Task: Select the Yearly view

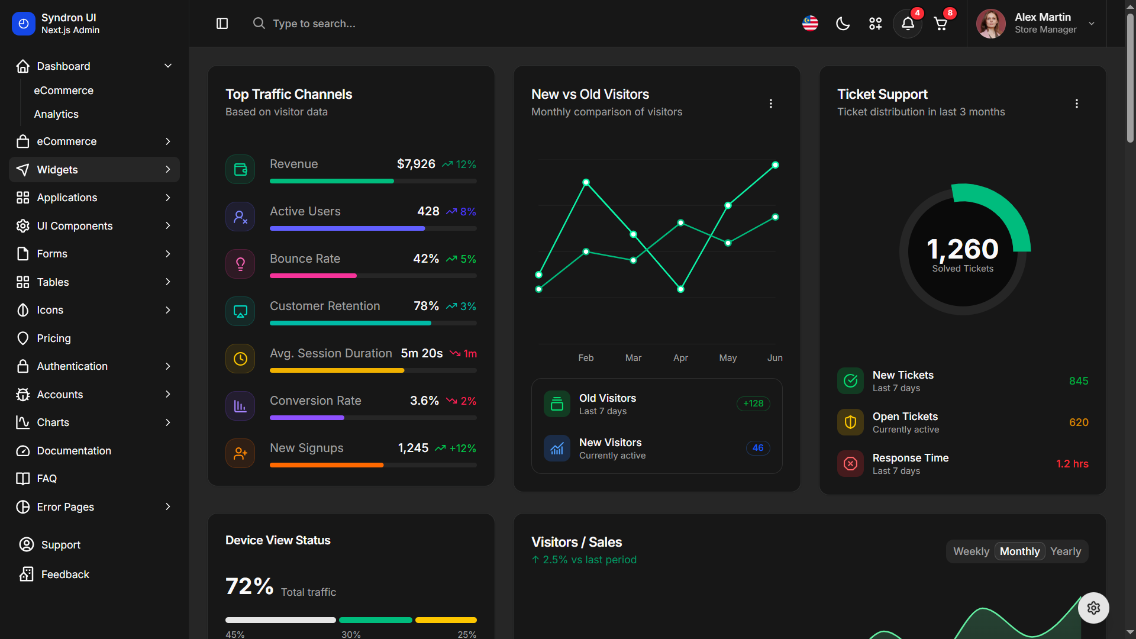Action: [1066, 551]
